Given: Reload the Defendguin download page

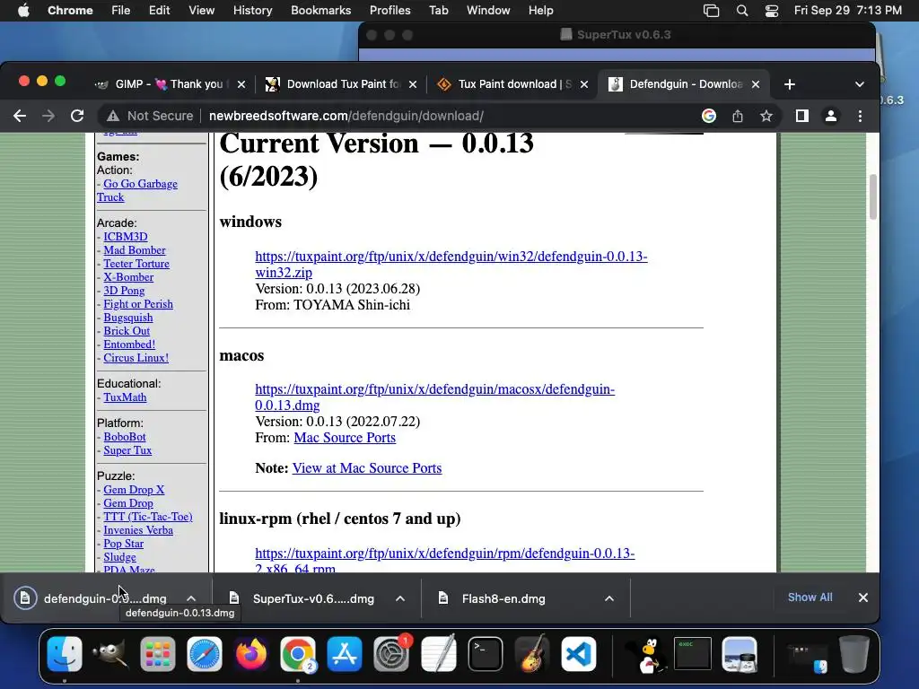Looking at the screenshot, I should [77, 116].
